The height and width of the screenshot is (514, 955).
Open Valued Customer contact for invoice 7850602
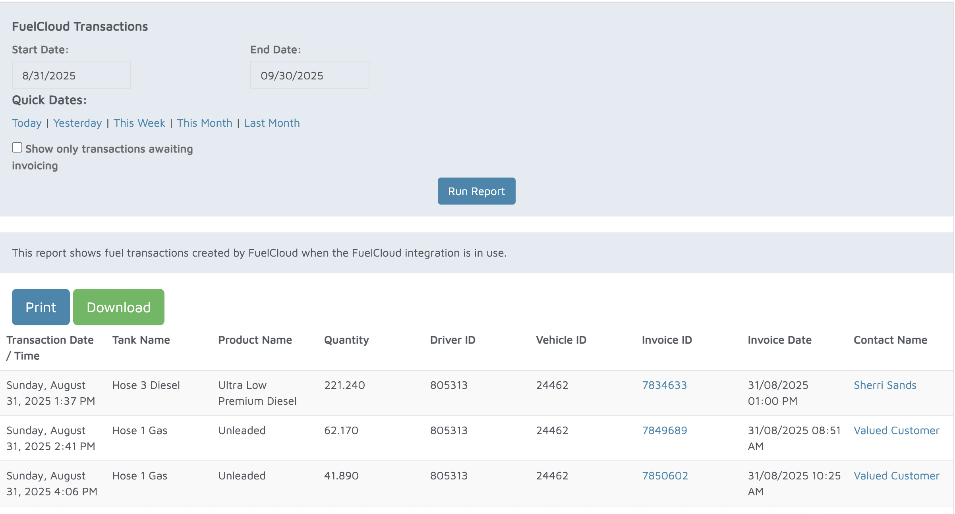click(896, 475)
